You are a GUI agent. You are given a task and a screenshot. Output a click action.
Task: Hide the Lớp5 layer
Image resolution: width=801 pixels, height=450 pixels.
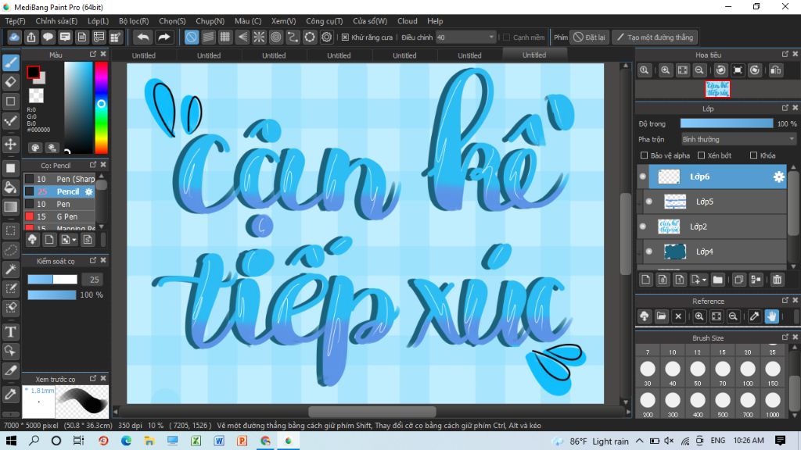[648, 202]
